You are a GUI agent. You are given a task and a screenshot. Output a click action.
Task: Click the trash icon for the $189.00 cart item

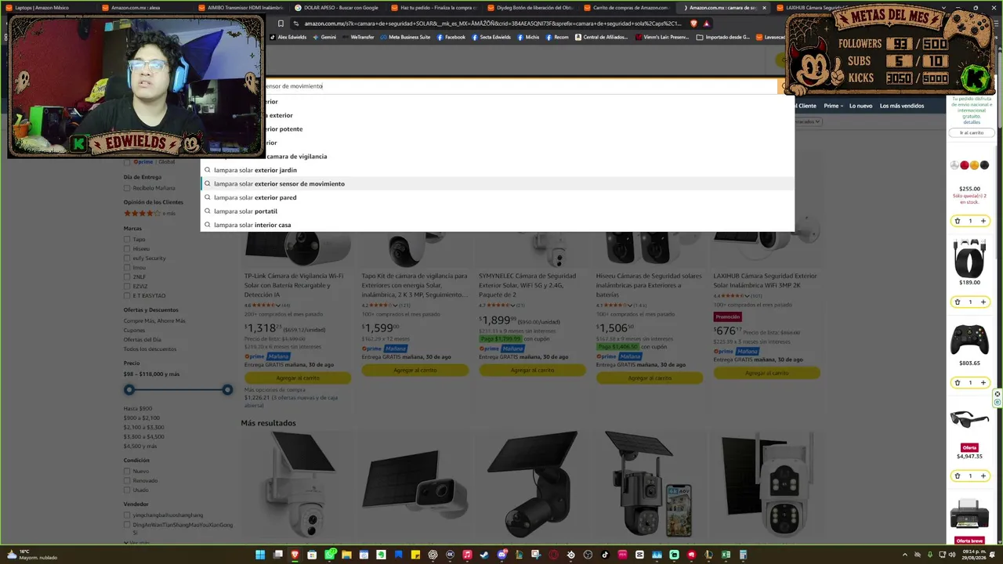[x=957, y=302]
